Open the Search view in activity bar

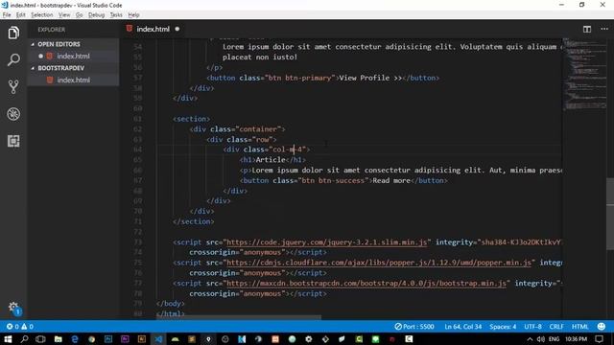pos(13,59)
